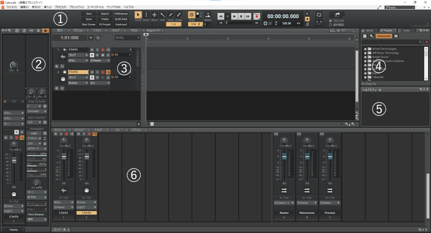Arm Track 1 for recording

(x=103, y=50)
